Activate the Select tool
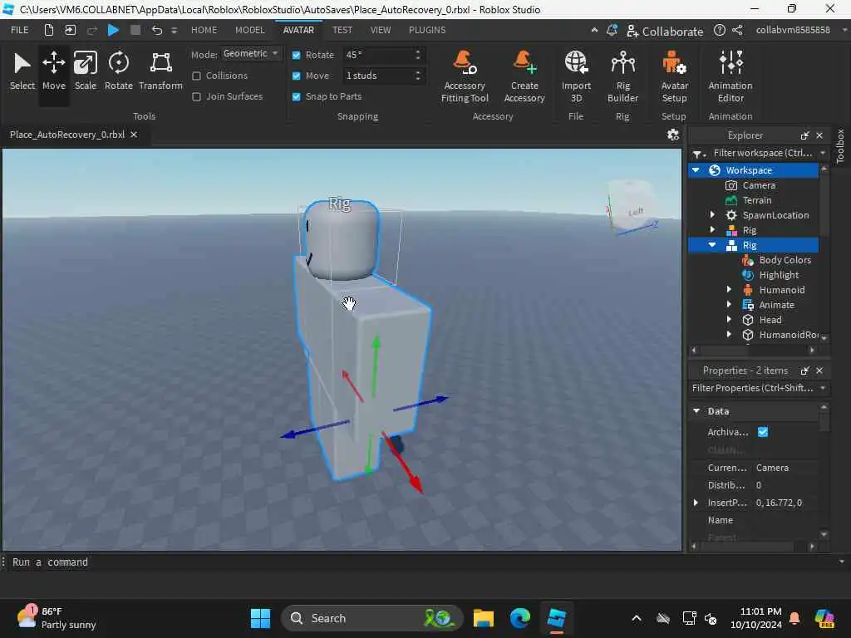This screenshot has height=638, width=851. coord(22,72)
